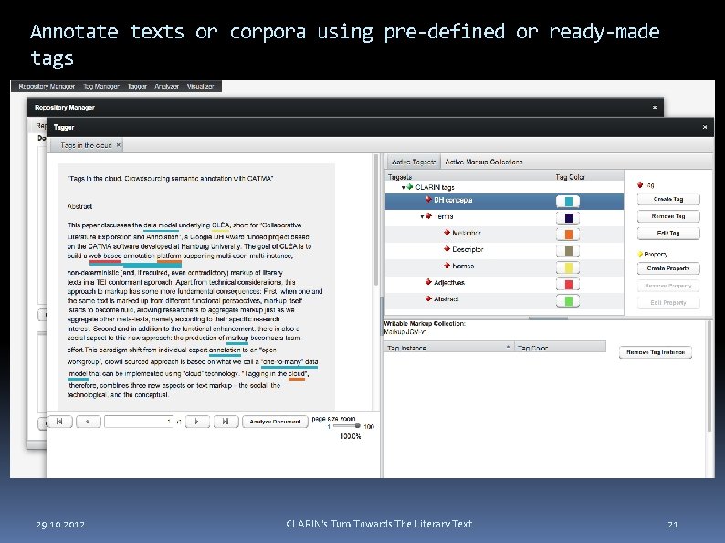Jump to last page arrow icon
The image size is (725, 543).
coord(226,422)
